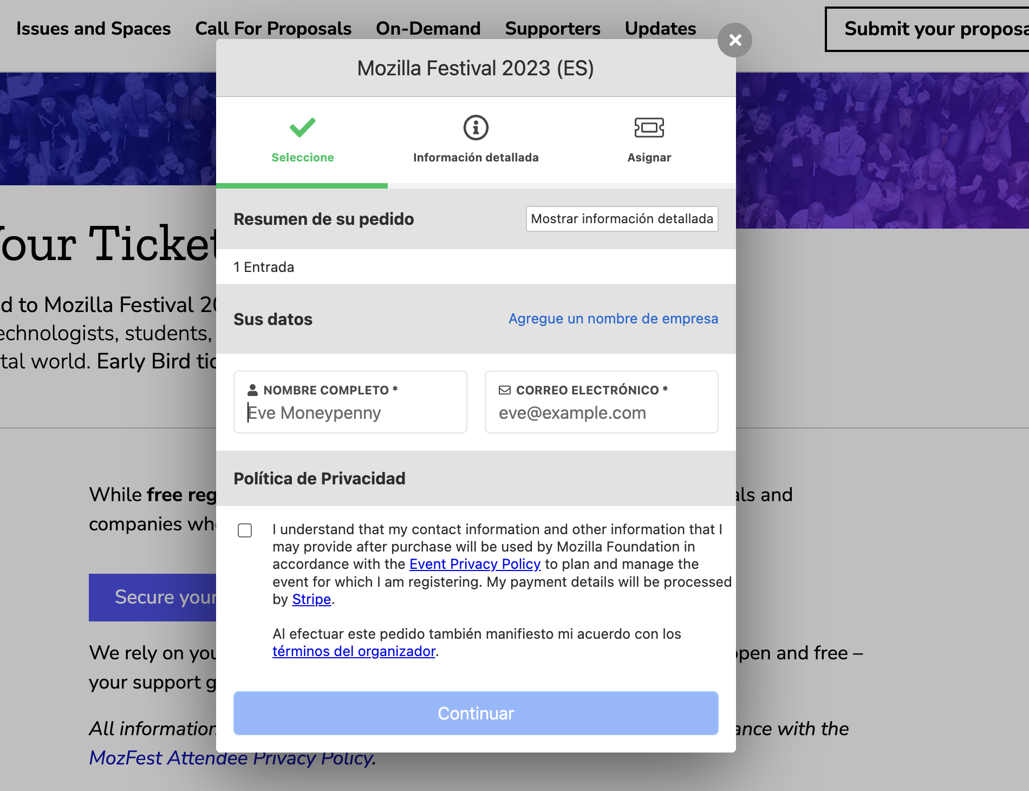The image size is (1029, 791).
Task: Open the Call For Proposals menu item
Action: (273, 29)
